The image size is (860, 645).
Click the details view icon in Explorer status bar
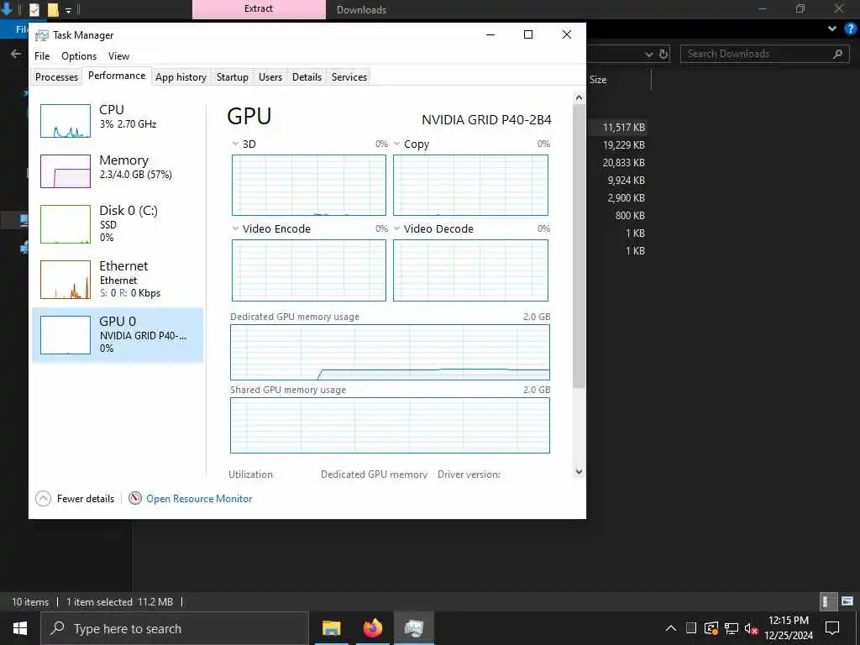[827, 601]
